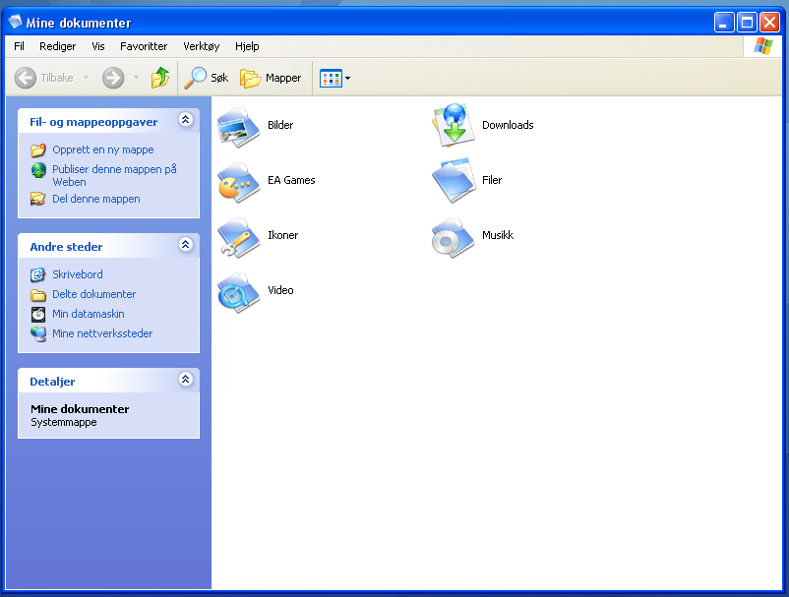Open the Ikoner folder icon
The image size is (789, 597).
click(237, 236)
